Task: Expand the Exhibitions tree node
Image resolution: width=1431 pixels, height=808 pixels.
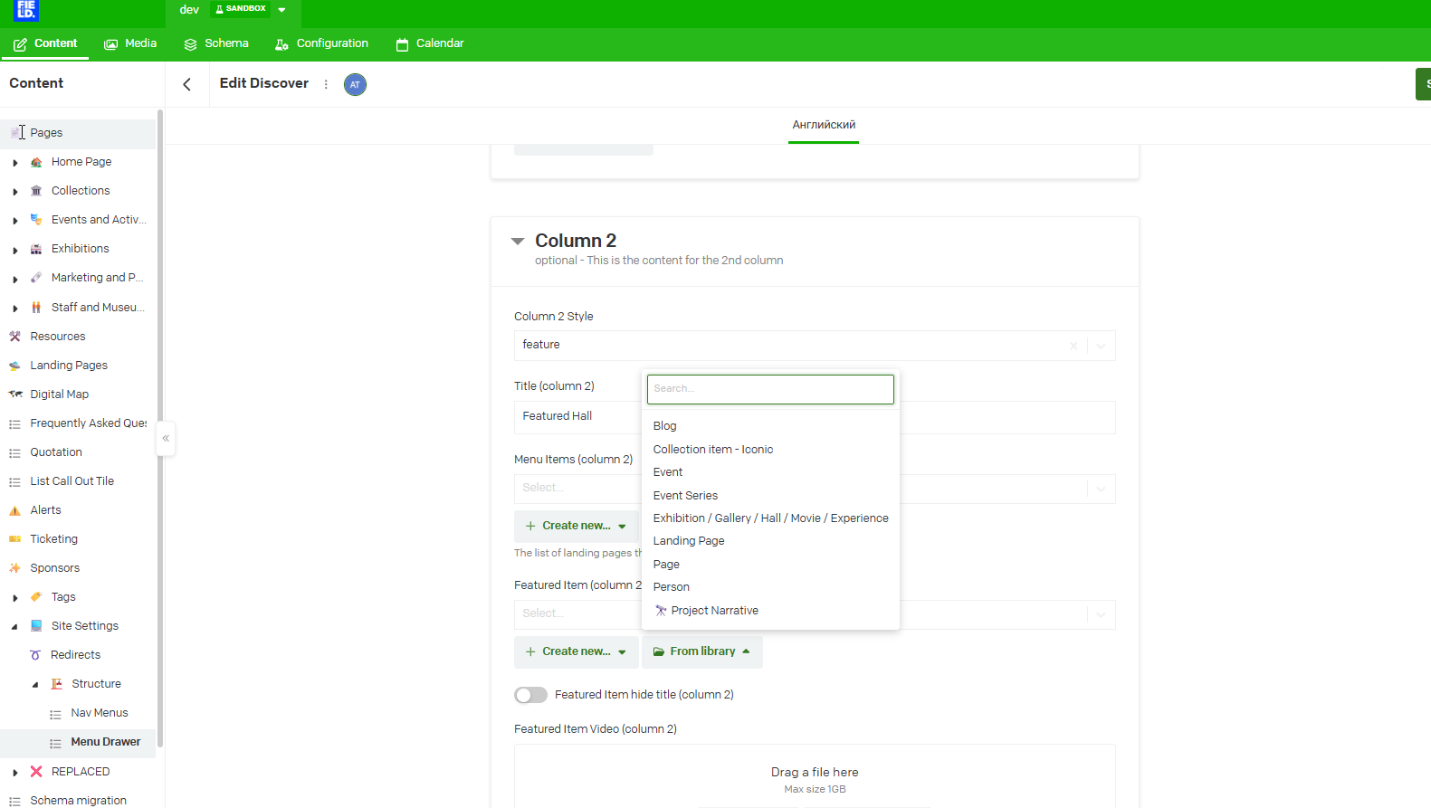Action: (x=14, y=250)
